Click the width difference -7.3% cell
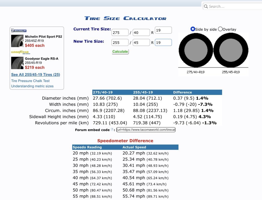This screenshot has height=200, width=262. pos(193,104)
